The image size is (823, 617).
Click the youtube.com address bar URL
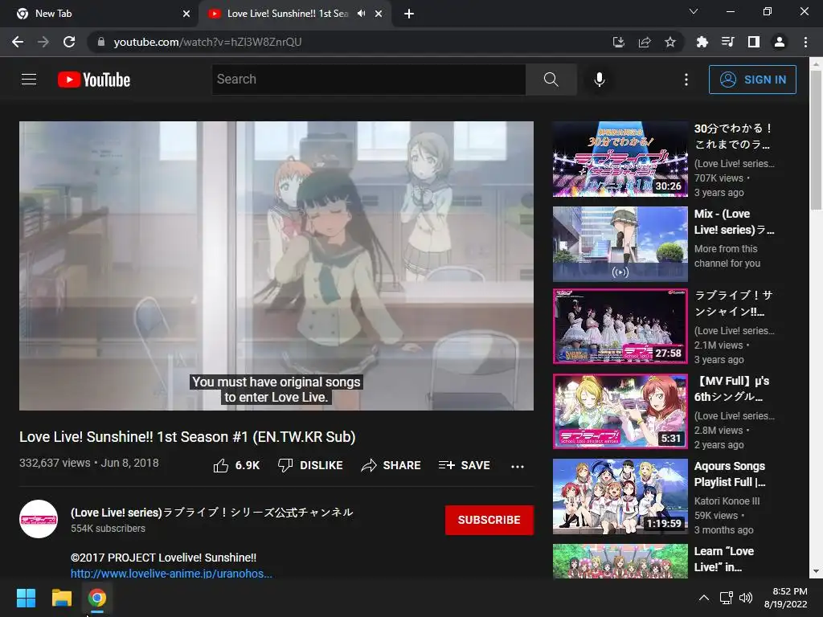point(207,42)
